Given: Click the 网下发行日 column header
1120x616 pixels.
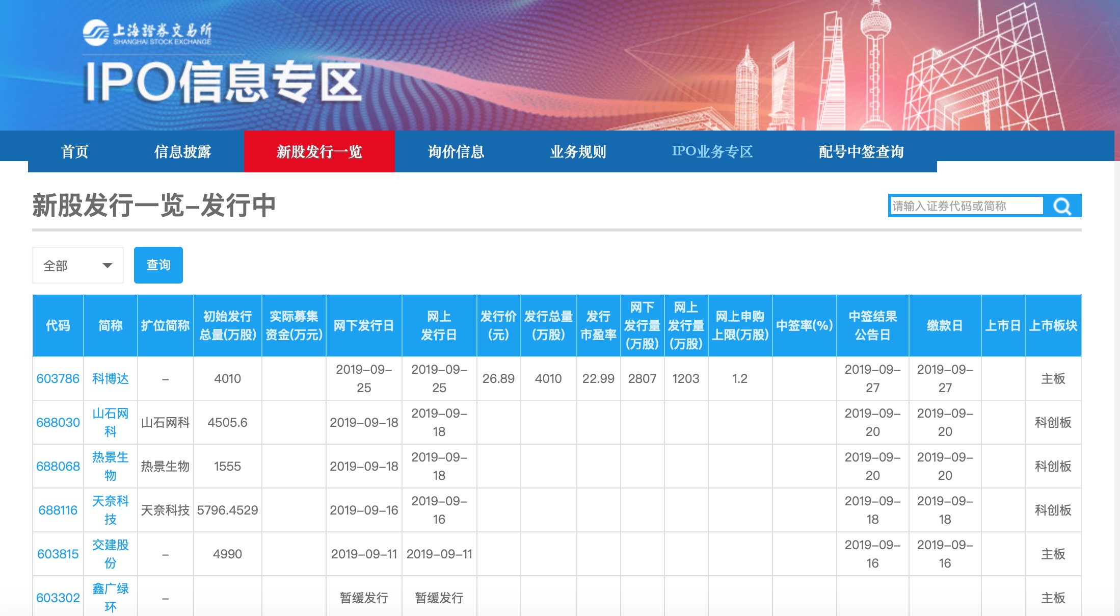Looking at the screenshot, I should [364, 325].
